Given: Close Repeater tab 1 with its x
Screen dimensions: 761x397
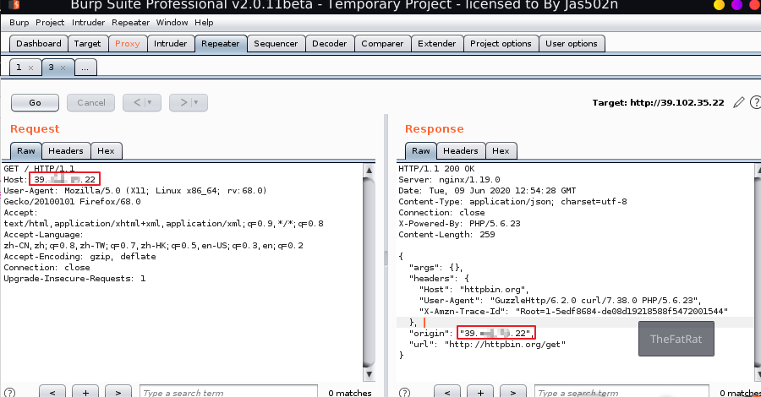Looking at the screenshot, I should click(x=31, y=67).
